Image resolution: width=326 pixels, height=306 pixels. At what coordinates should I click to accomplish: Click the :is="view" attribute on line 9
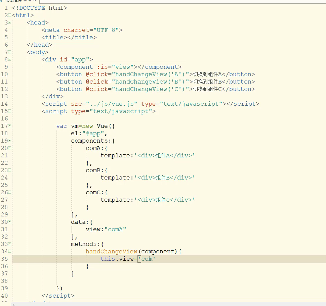click(115, 67)
